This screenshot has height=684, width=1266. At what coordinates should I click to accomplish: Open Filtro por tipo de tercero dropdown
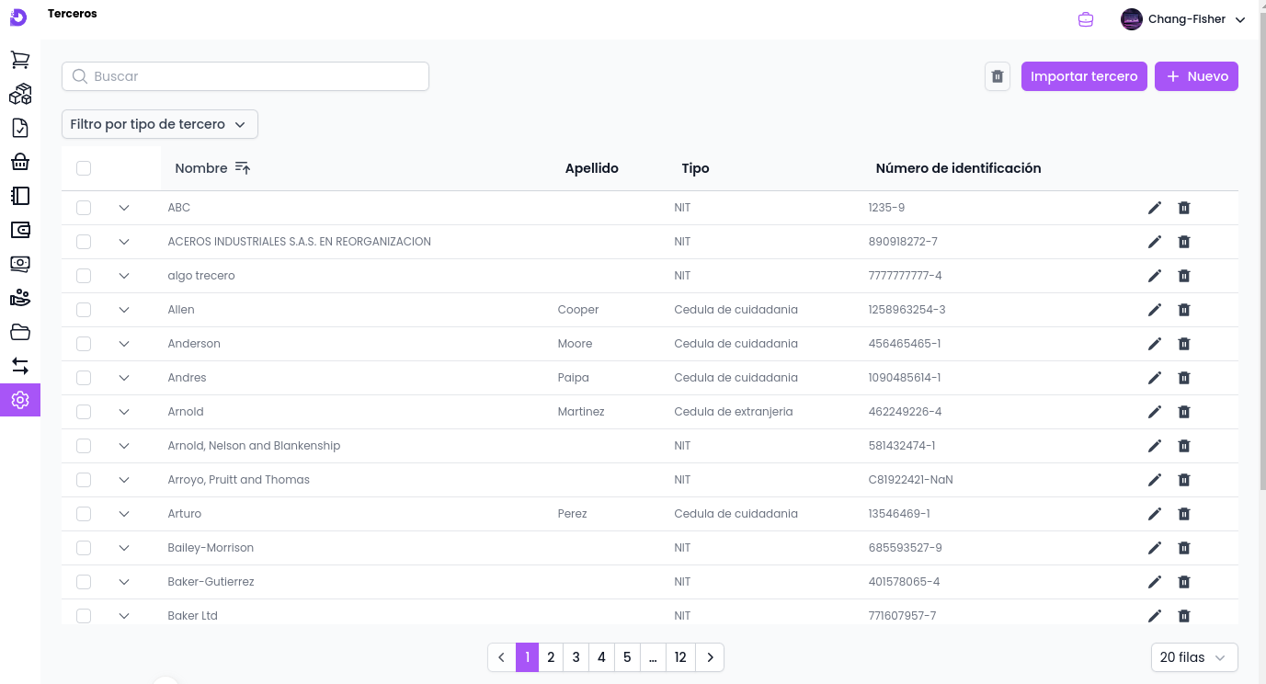tap(159, 124)
